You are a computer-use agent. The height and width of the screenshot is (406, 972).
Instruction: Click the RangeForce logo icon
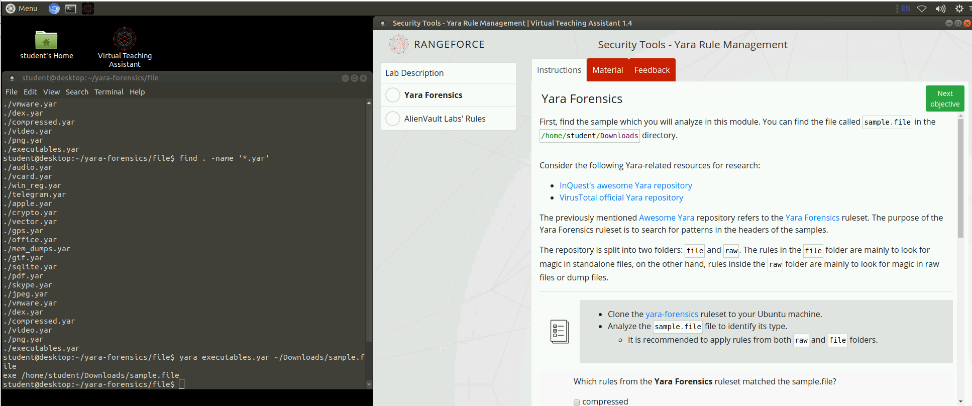tap(398, 45)
